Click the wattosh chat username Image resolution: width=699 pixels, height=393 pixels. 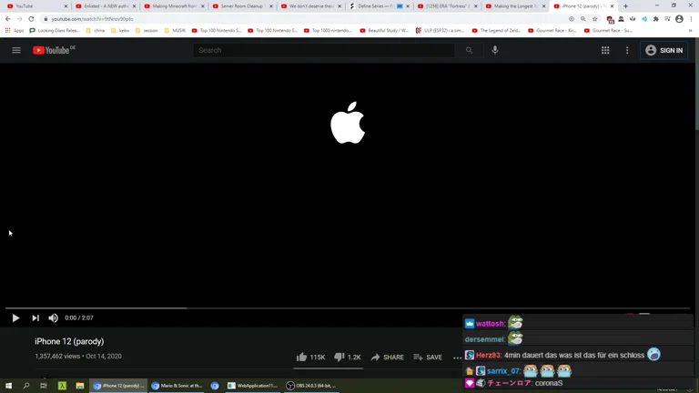(491, 324)
